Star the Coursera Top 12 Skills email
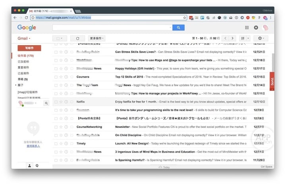The width and height of the screenshot is (286, 185). [x=61, y=77]
